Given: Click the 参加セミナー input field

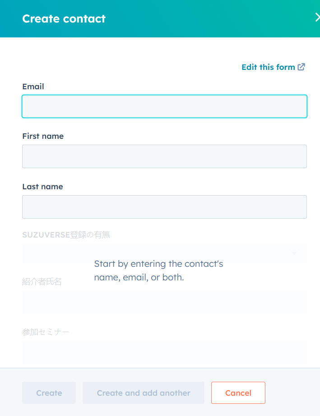Looking at the screenshot, I should (x=164, y=352).
